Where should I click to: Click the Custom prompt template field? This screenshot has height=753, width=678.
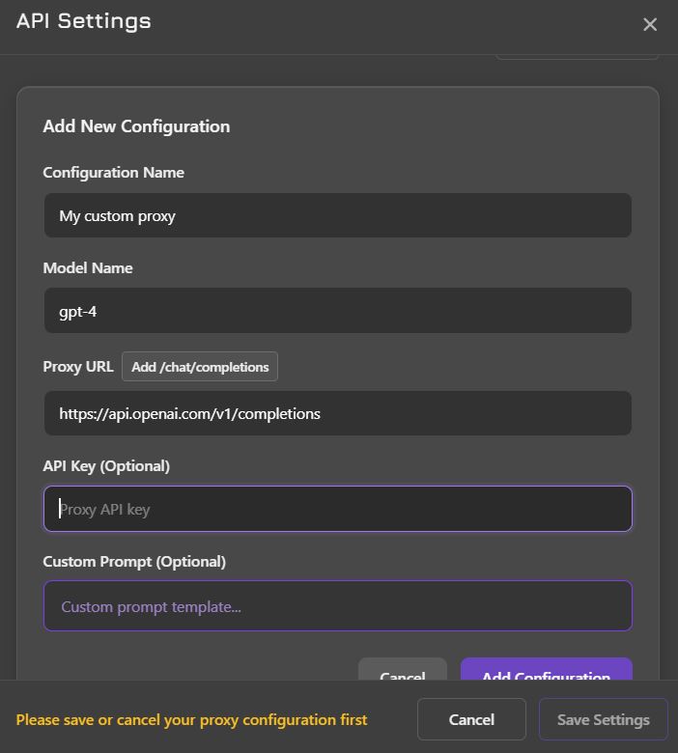[x=338, y=606]
